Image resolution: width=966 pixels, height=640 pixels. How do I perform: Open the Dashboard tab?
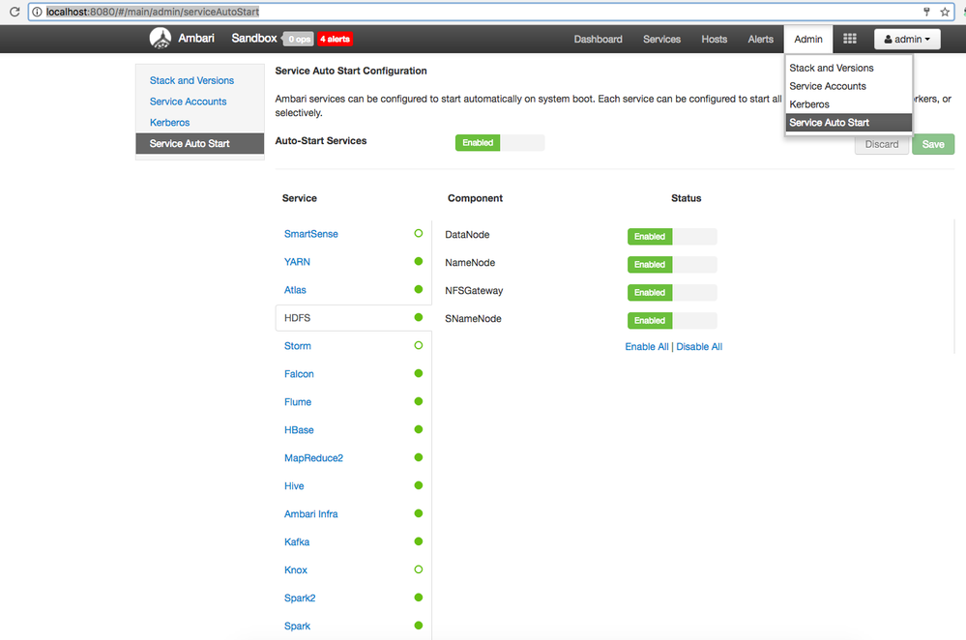599,39
